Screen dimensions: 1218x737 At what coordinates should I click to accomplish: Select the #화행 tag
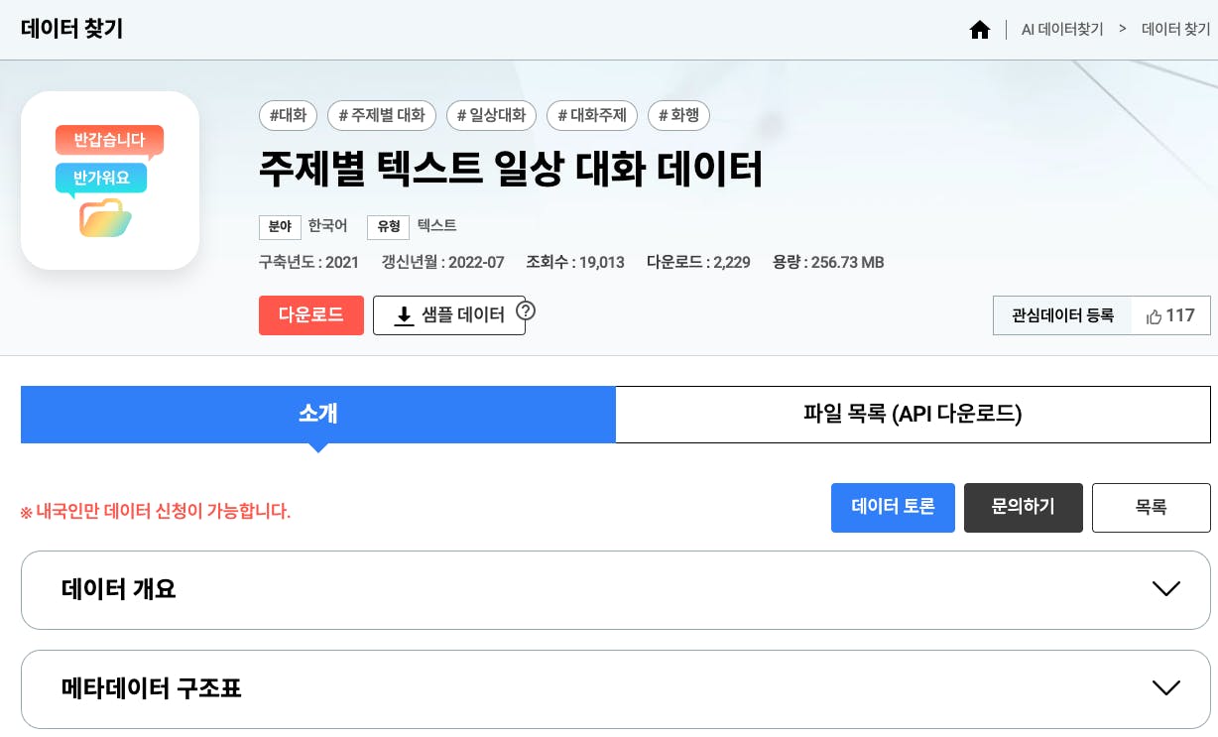point(678,115)
